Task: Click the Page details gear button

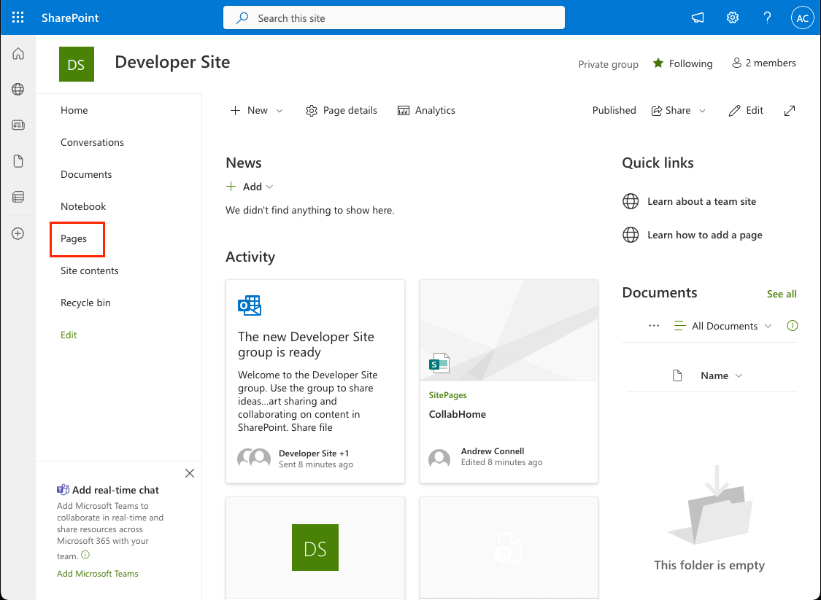Action: tap(342, 110)
